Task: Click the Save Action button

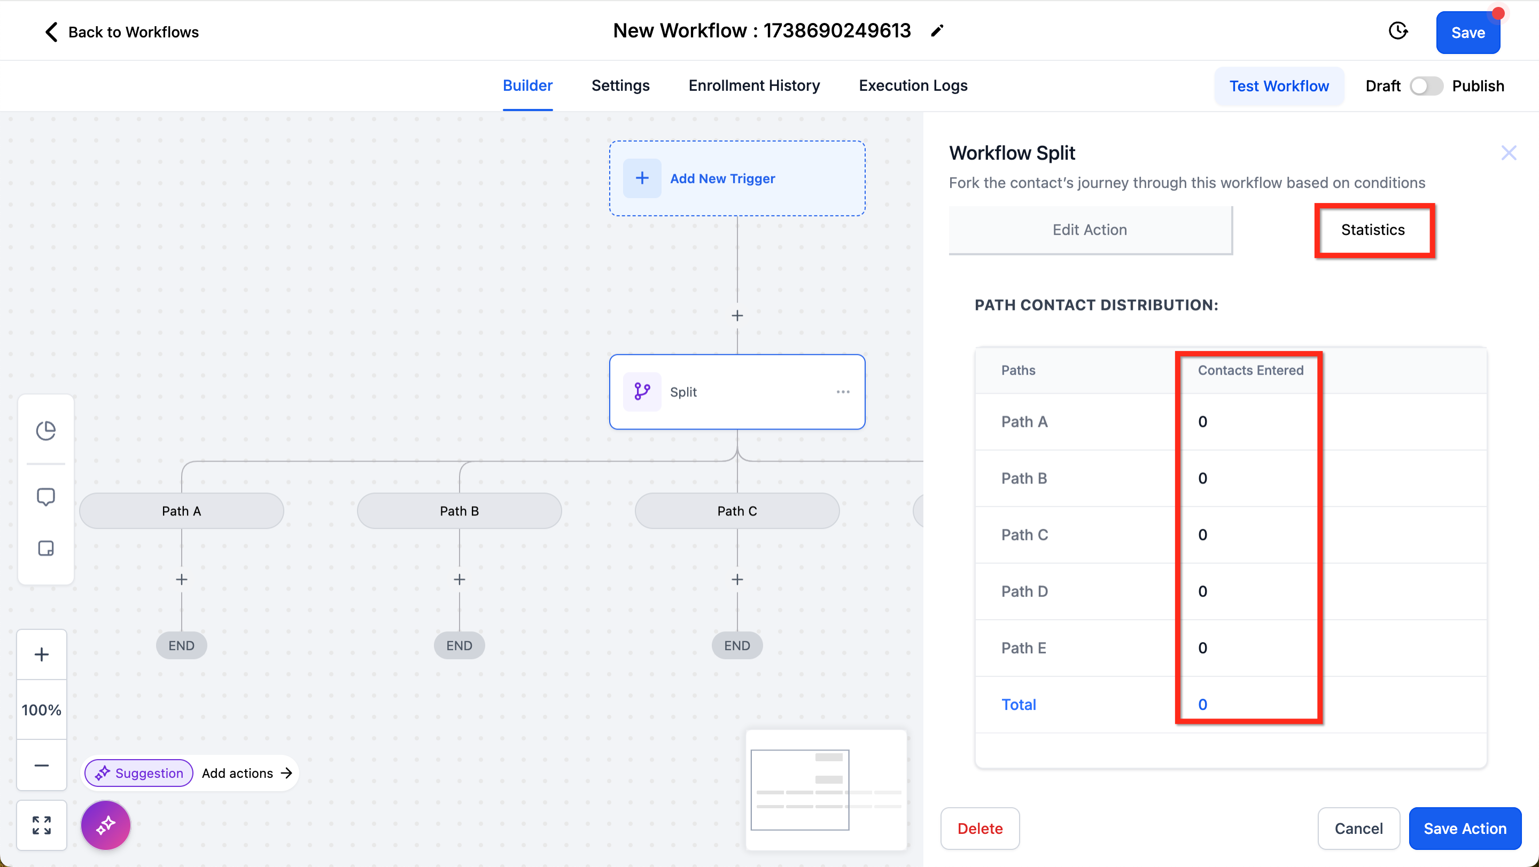Action: (x=1464, y=828)
